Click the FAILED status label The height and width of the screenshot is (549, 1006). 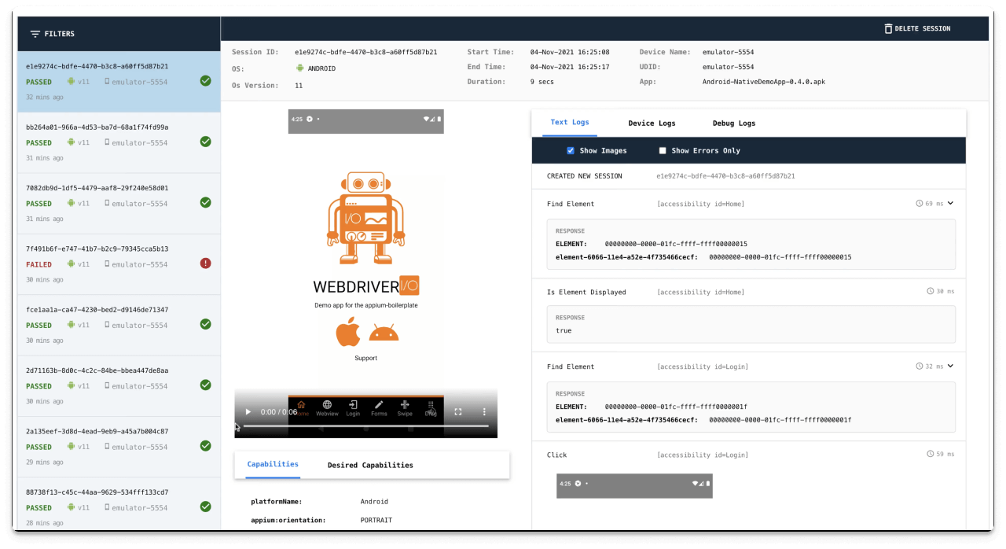(39, 264)
